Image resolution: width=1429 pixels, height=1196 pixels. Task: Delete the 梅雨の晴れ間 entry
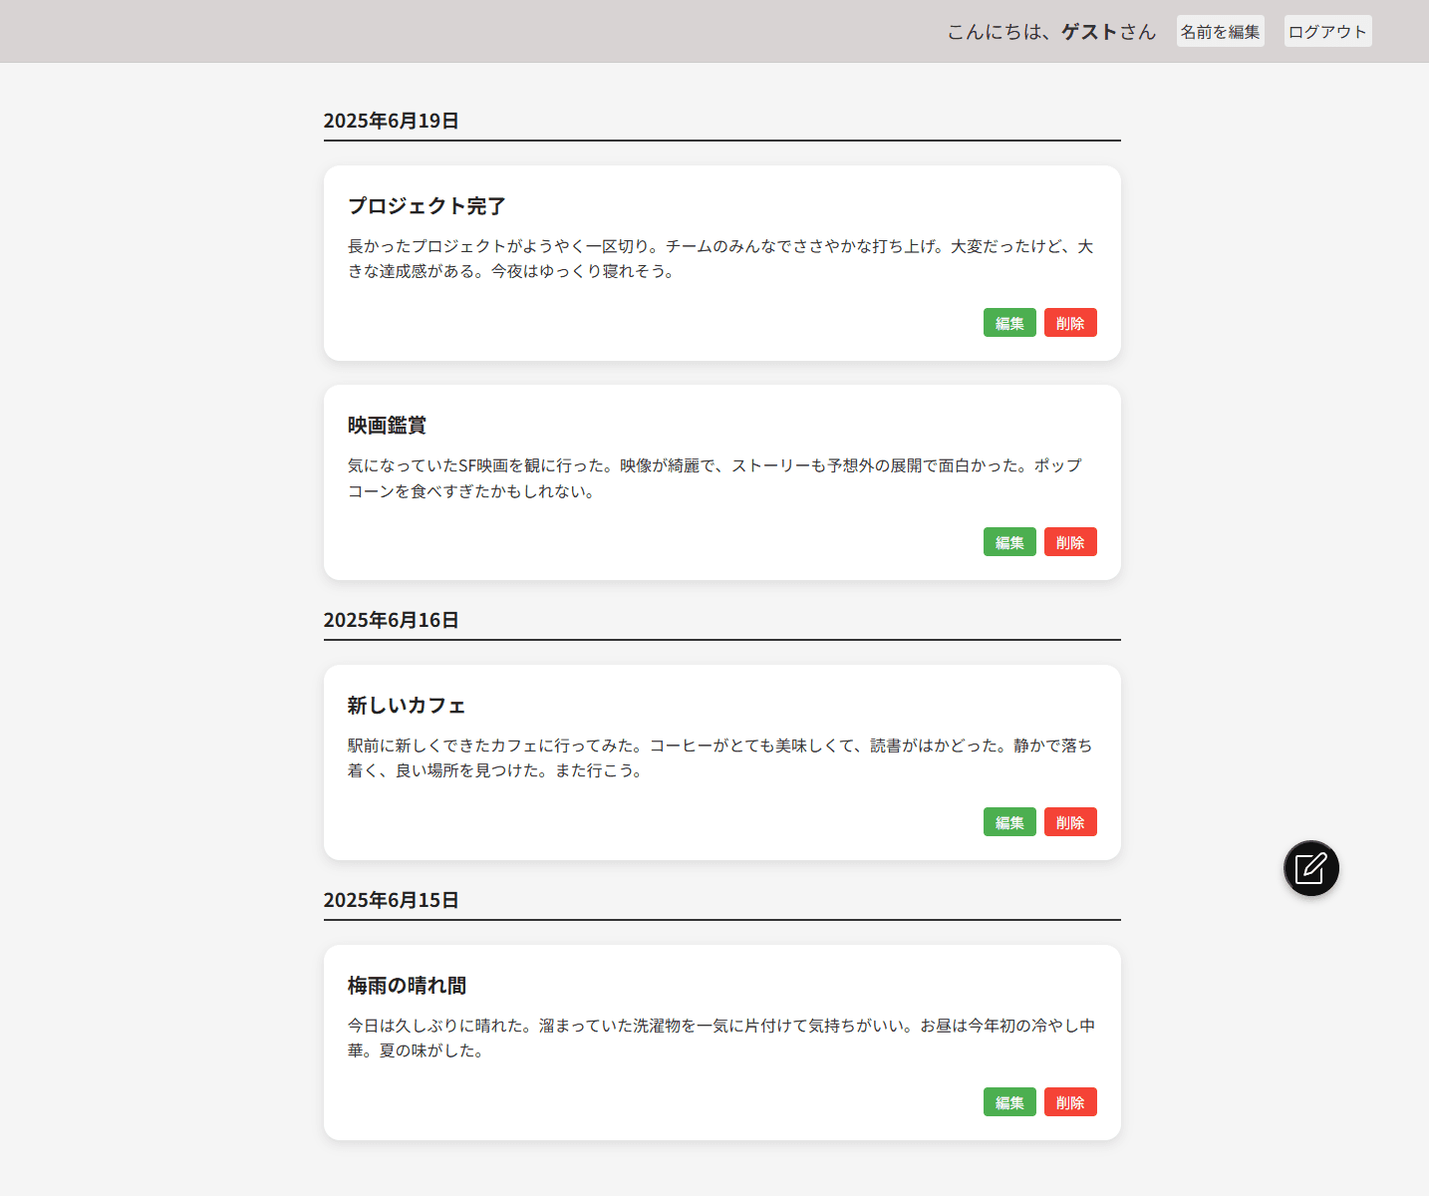1069,1102
